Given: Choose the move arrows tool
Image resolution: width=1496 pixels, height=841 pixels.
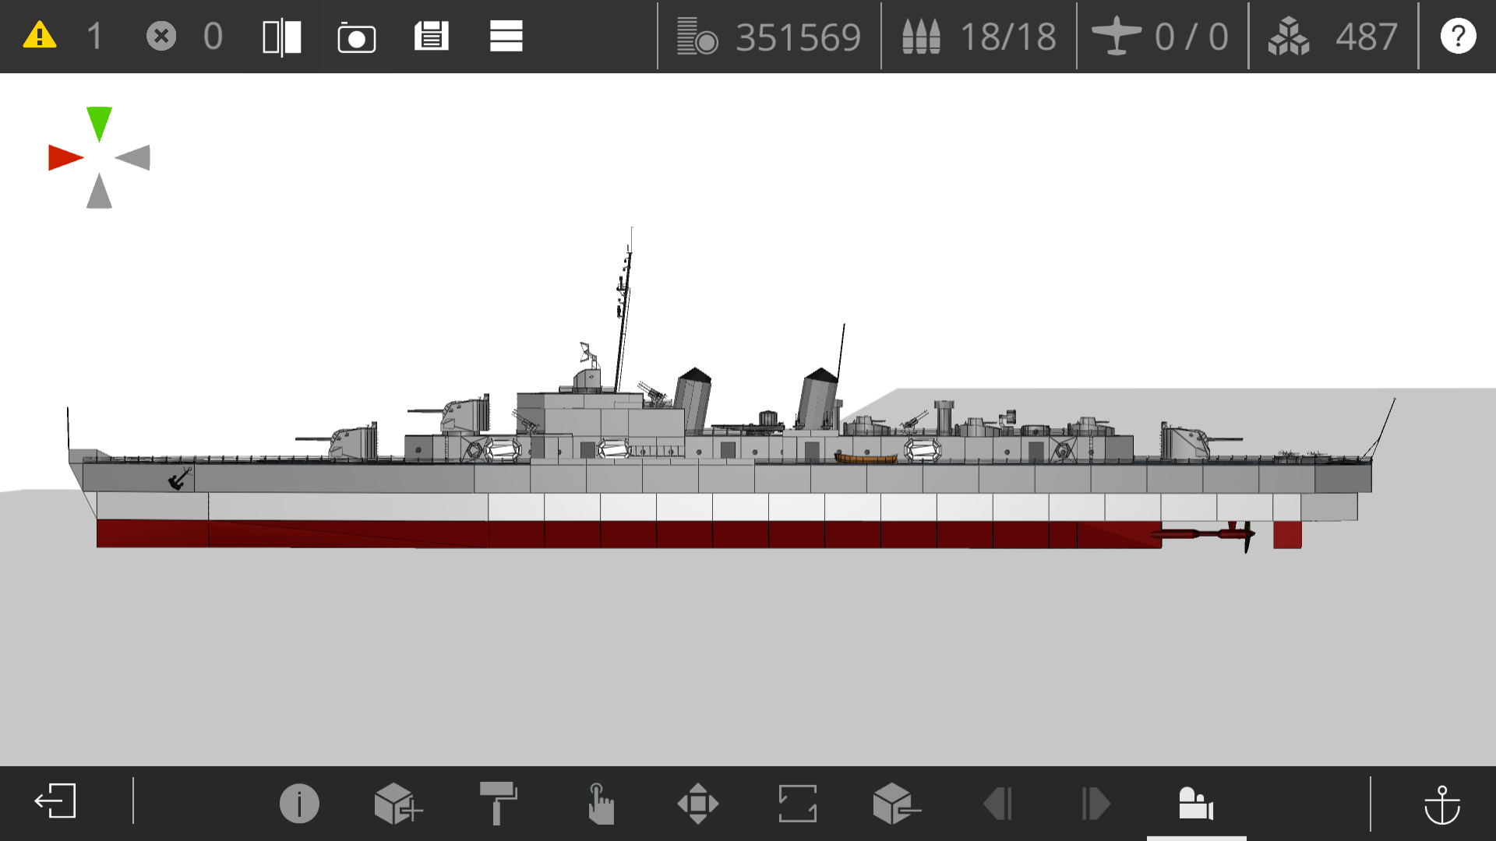Looking at the screenshot, I should (698, 803).
